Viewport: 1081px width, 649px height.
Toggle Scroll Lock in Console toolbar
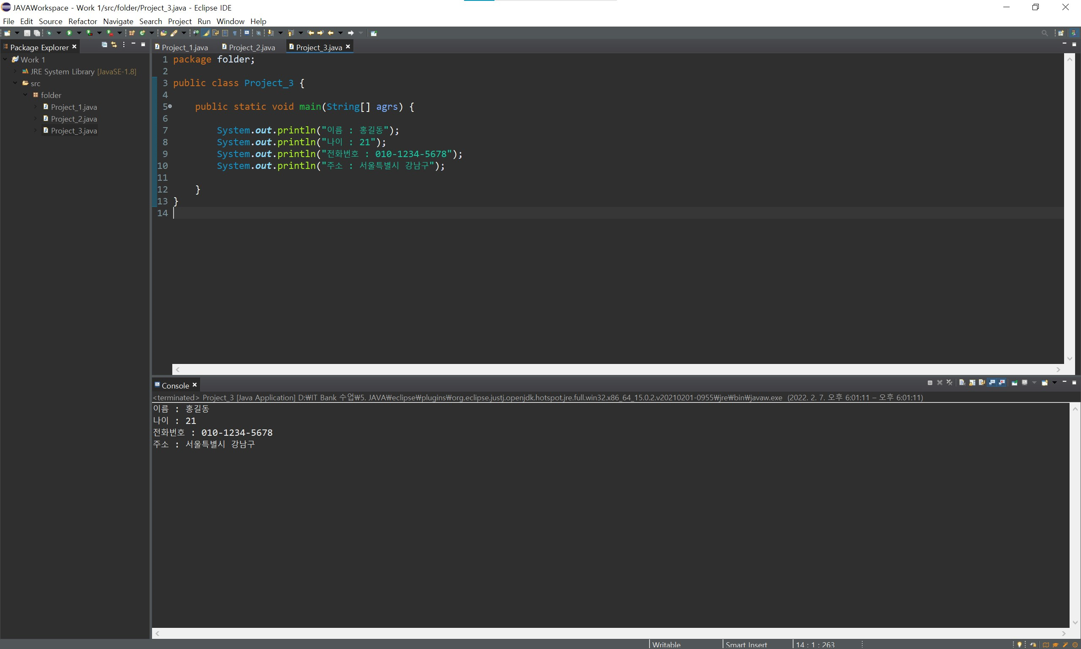pos(972,383)
